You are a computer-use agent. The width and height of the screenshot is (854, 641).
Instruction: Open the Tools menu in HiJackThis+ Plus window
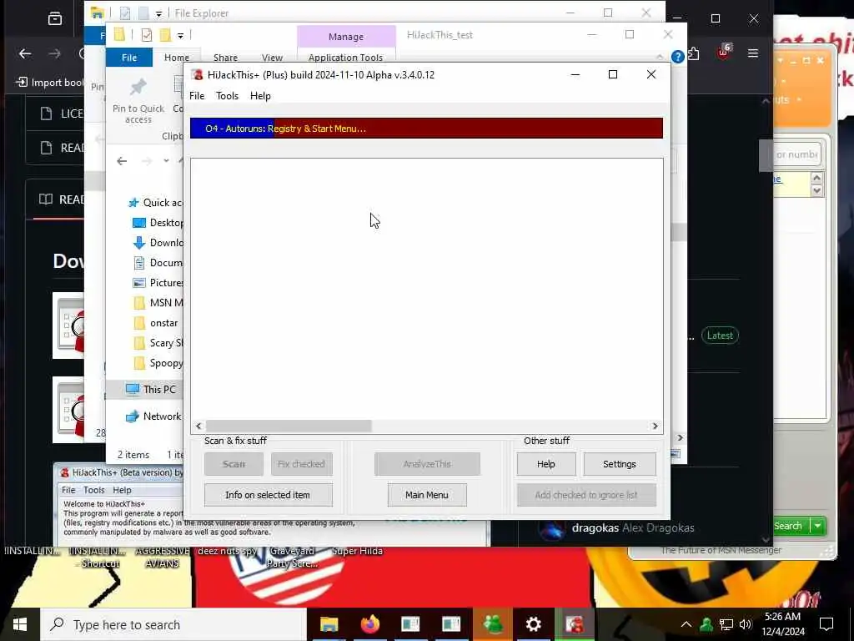tap(227, 96)
